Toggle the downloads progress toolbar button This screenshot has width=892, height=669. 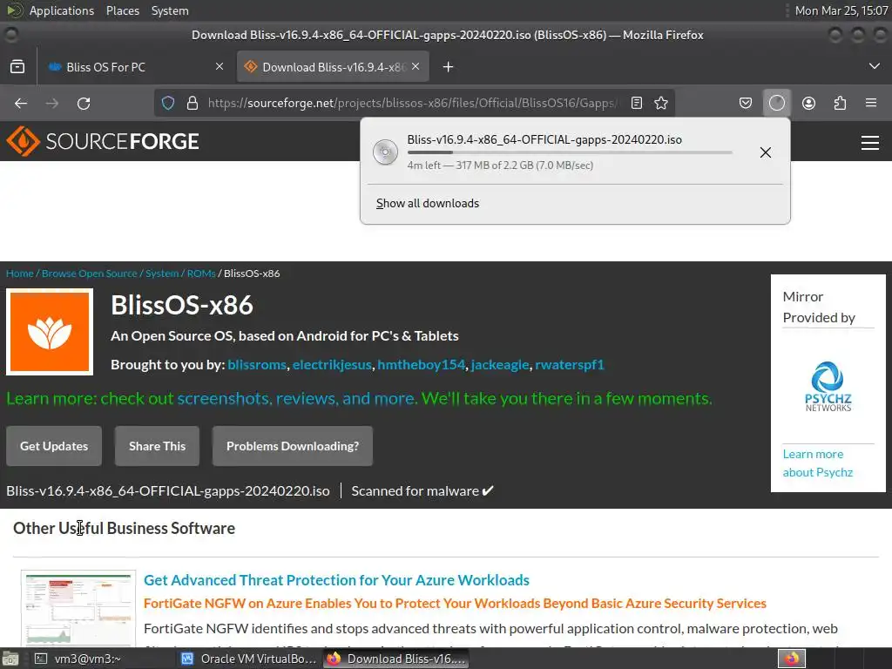point(776,103)
